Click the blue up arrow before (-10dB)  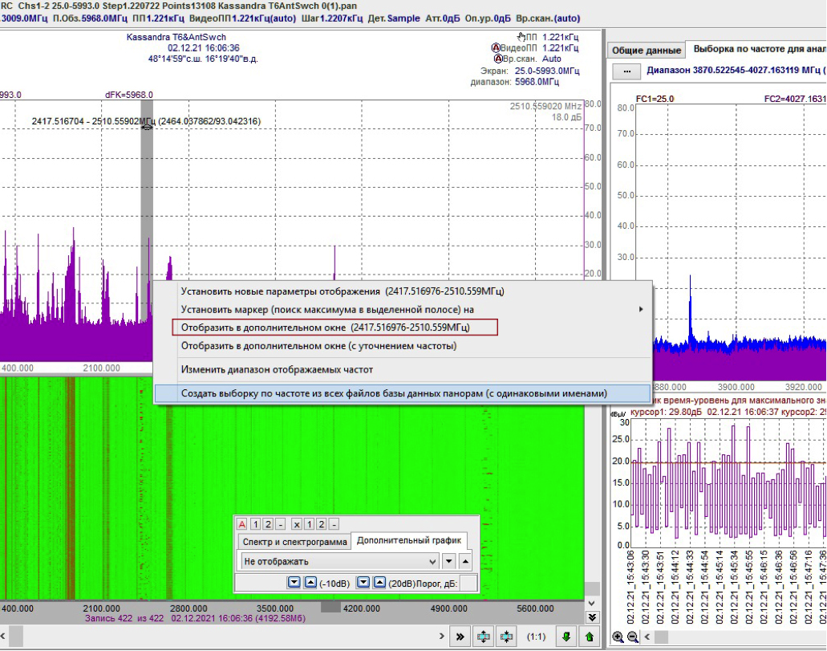pyautogui.click(x=310, y=583)
